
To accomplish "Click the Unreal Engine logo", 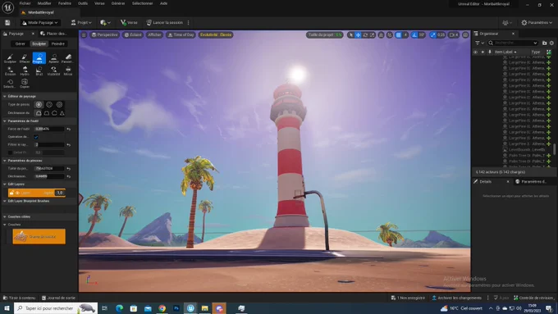I will click(7, 7).
